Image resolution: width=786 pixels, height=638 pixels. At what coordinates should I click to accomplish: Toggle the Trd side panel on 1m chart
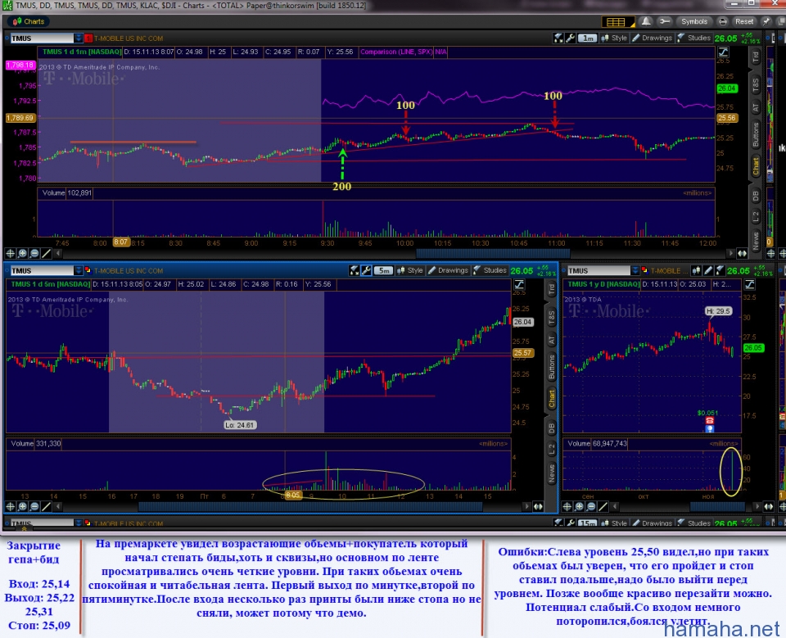click(756, 57)
